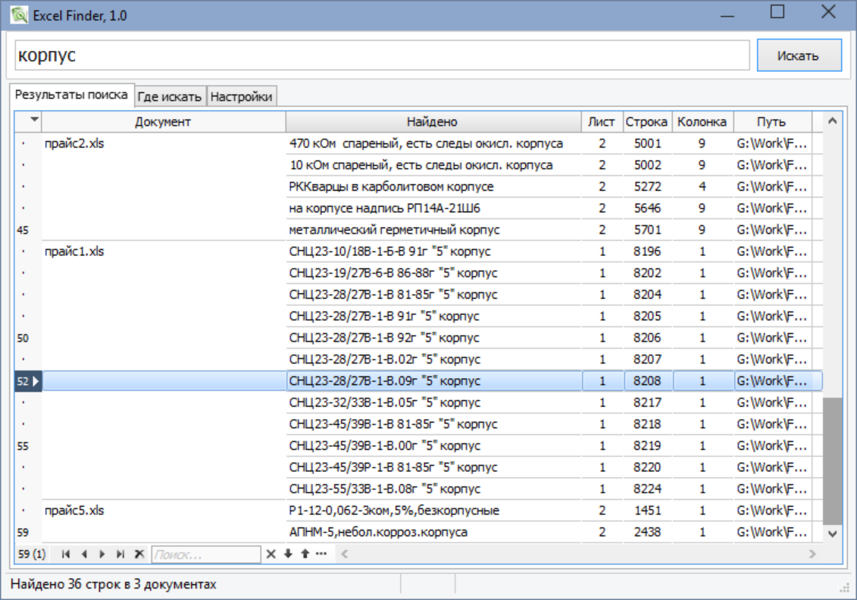Open grid column chooser dropdown arrow
This screenshot has height=600, width=857.
tap(34, 120)
